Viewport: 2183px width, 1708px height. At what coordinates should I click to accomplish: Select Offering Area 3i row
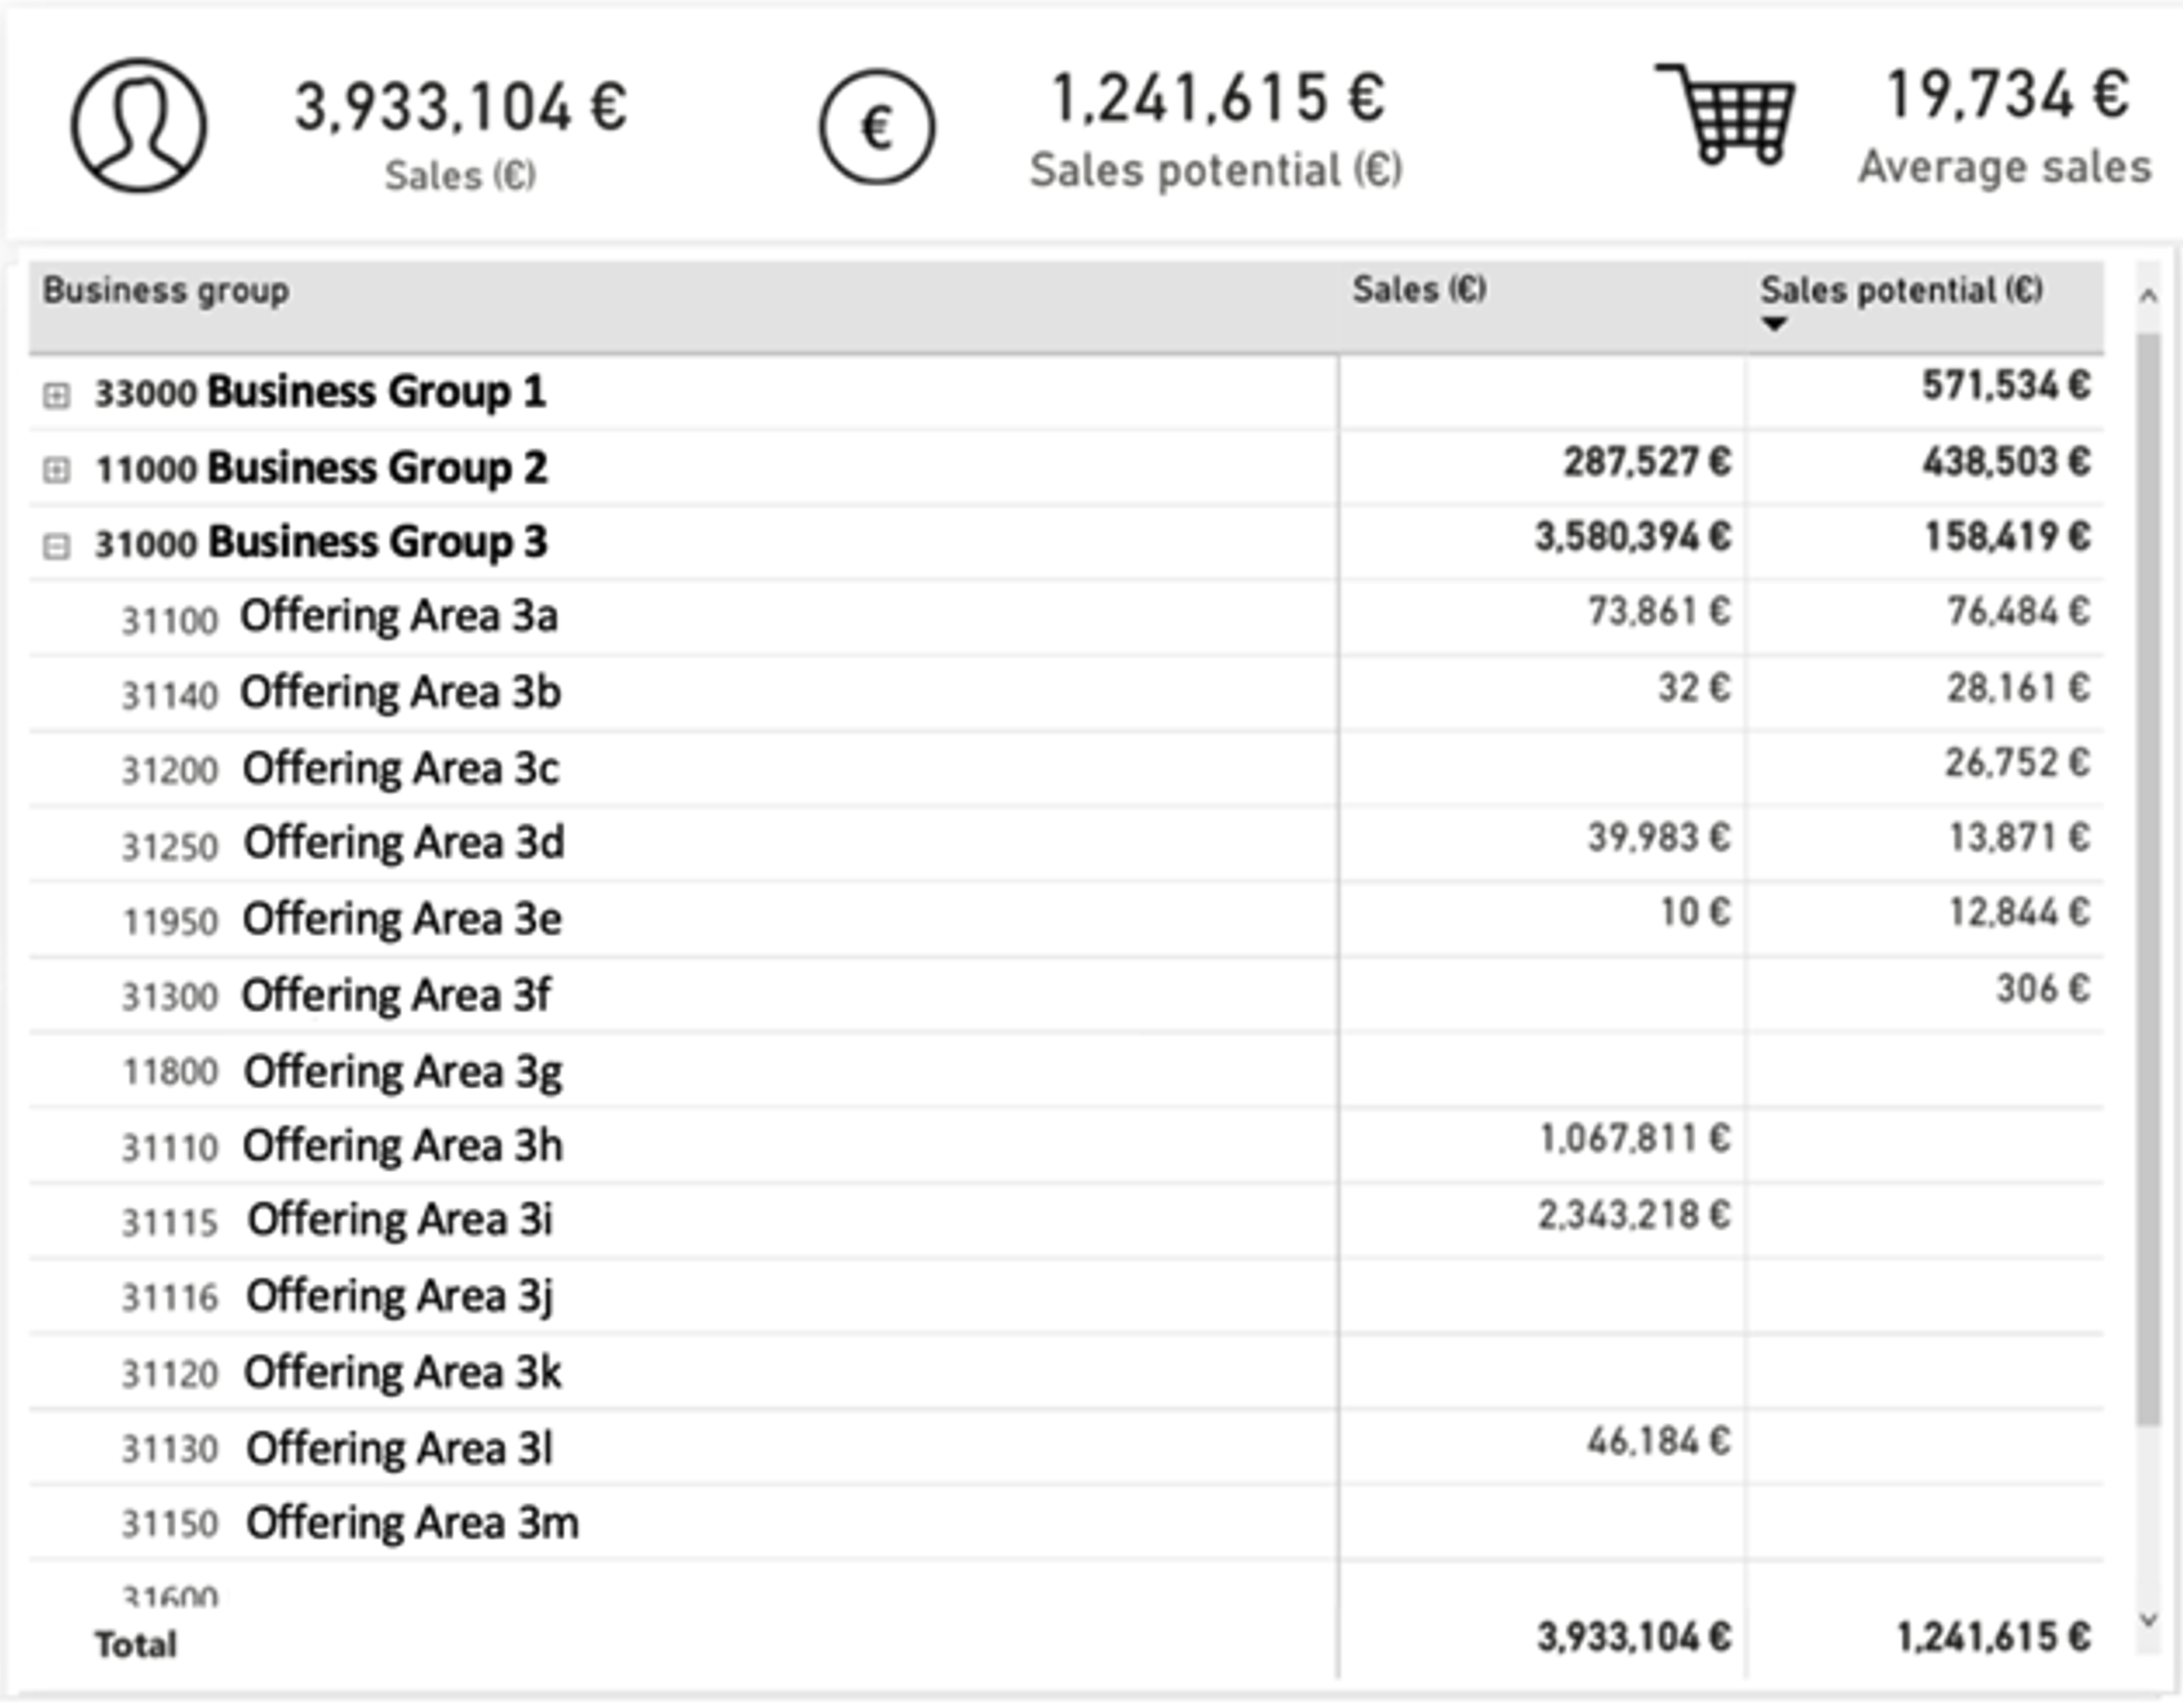398,1220
